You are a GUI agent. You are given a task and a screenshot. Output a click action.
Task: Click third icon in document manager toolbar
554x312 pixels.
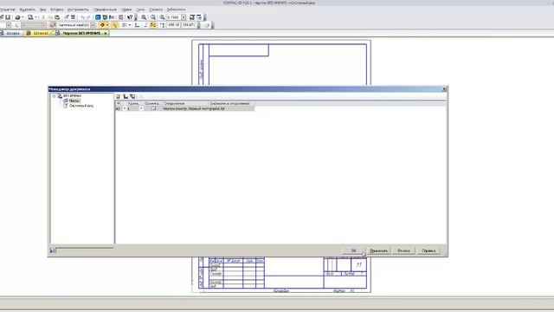[x=132, y=96]
